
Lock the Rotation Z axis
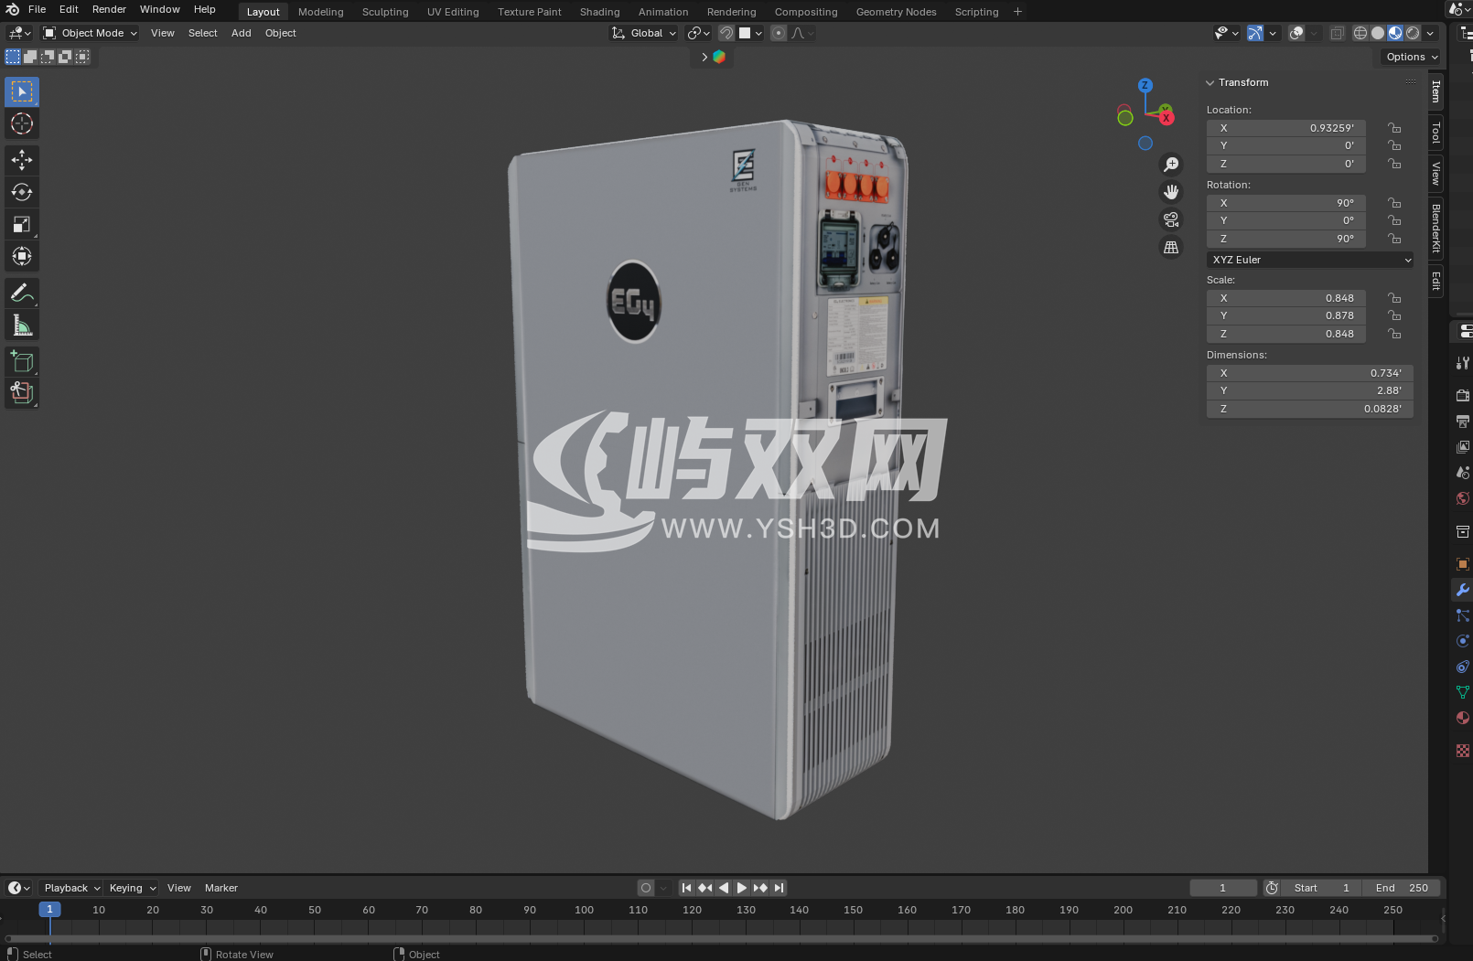[x=1394, y=239]
